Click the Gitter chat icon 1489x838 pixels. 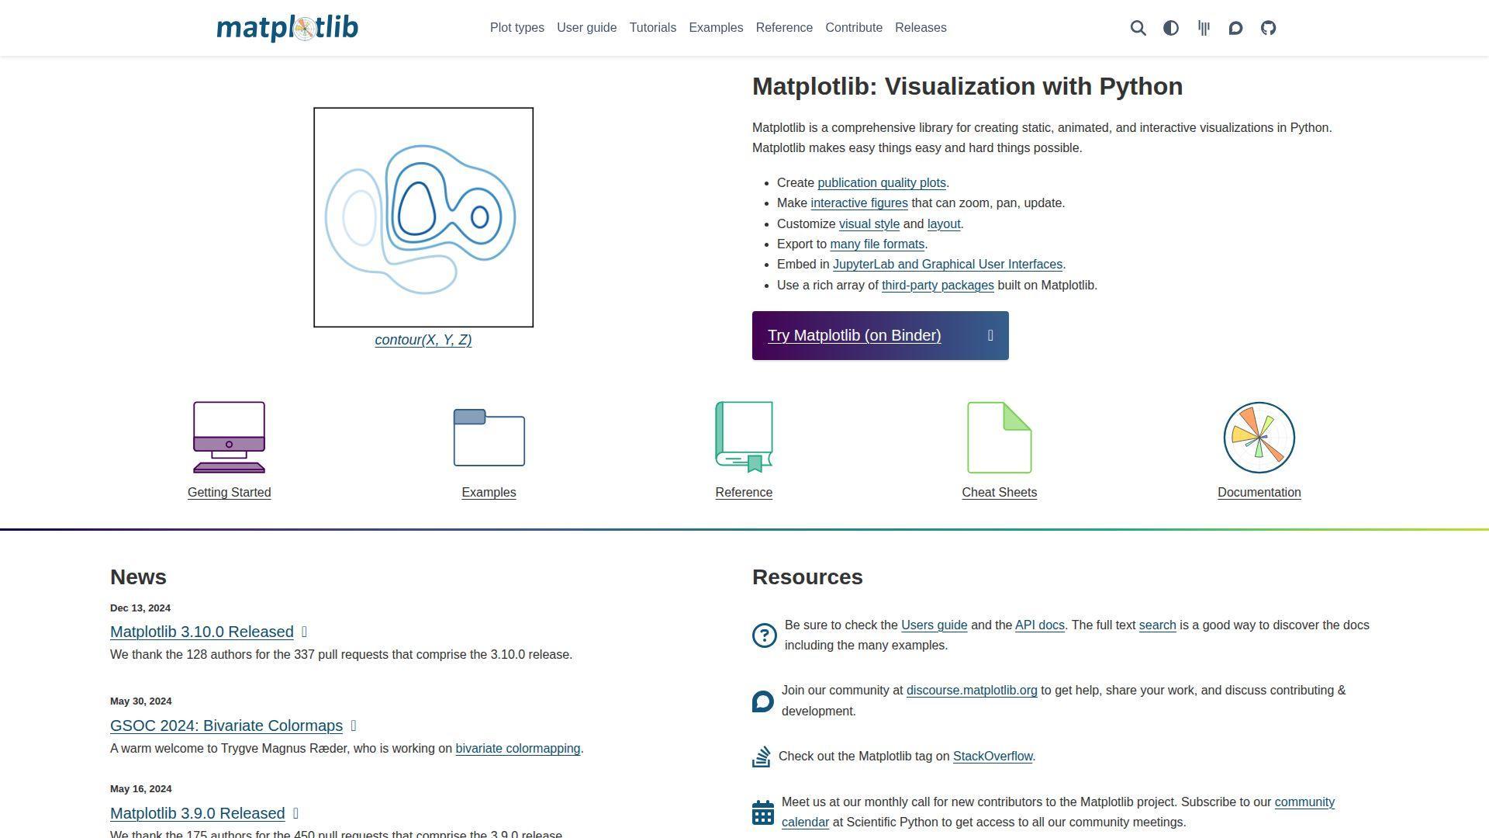[1203, 28]
